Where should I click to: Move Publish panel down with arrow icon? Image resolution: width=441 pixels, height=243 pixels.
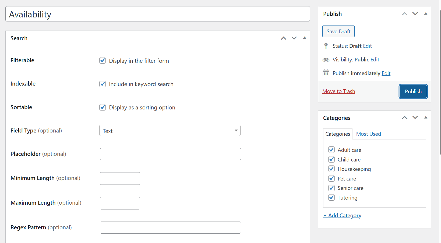click(415, 14)
